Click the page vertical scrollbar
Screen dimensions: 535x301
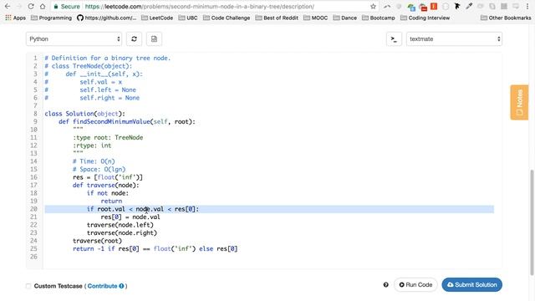coord(532,222)
